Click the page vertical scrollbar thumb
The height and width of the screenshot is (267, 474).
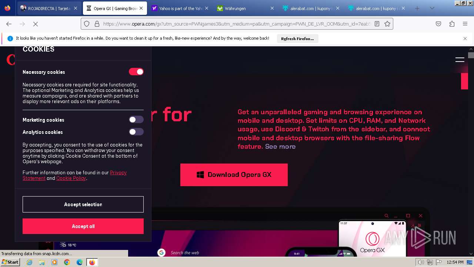tap(471, 55)
